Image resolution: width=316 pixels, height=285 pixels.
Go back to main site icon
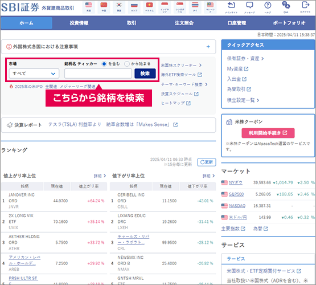coord(231,7)
